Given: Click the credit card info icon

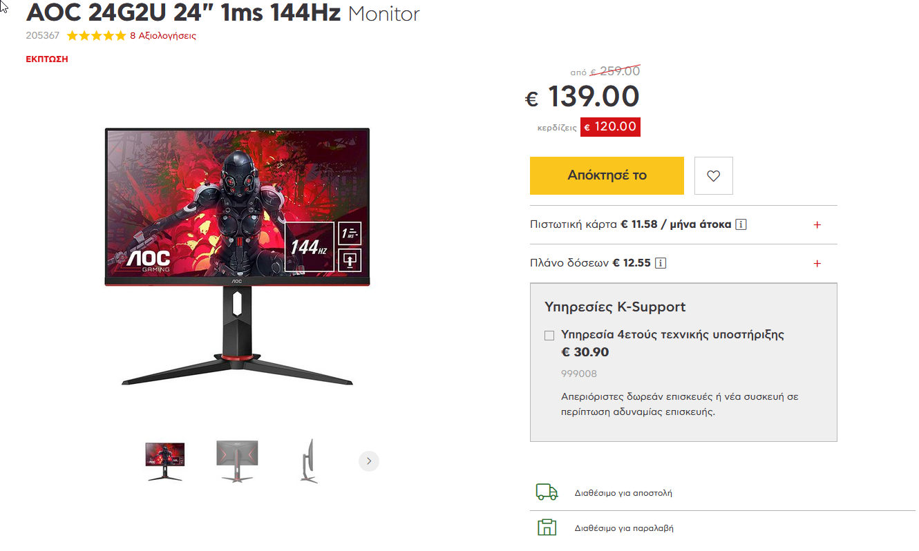Looking at the screenshot, I should click(x=741, y=224).
